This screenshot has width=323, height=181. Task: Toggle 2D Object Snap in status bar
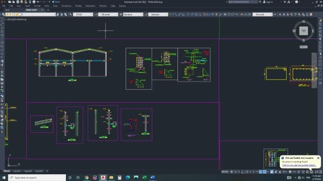[x=264, y=172]
